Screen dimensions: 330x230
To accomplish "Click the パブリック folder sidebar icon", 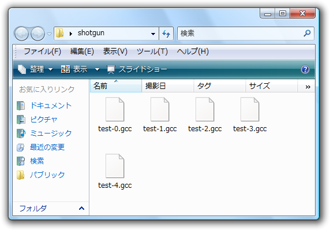I will [21, 175].
